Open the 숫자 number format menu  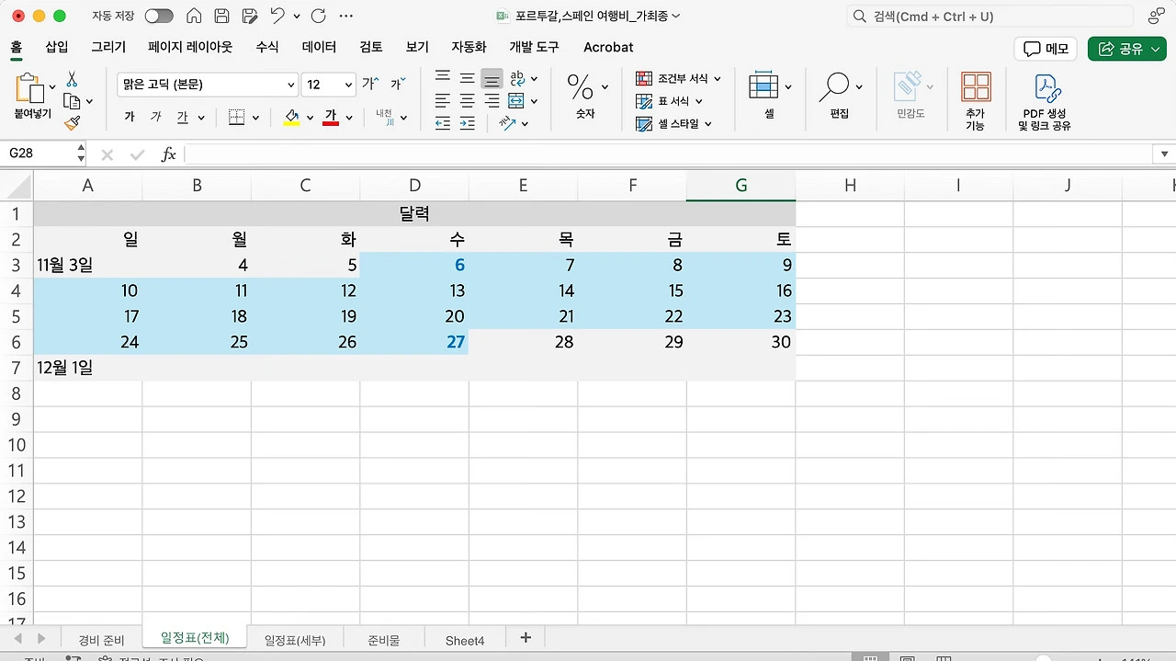click(585, 96)
